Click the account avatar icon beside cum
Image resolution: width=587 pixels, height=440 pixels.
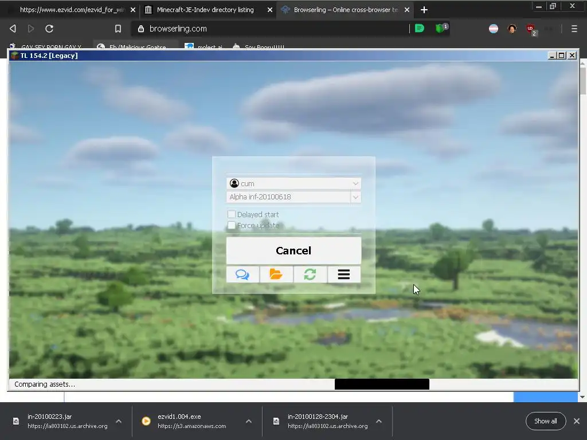pyautogui.click(x=234, y=183)
